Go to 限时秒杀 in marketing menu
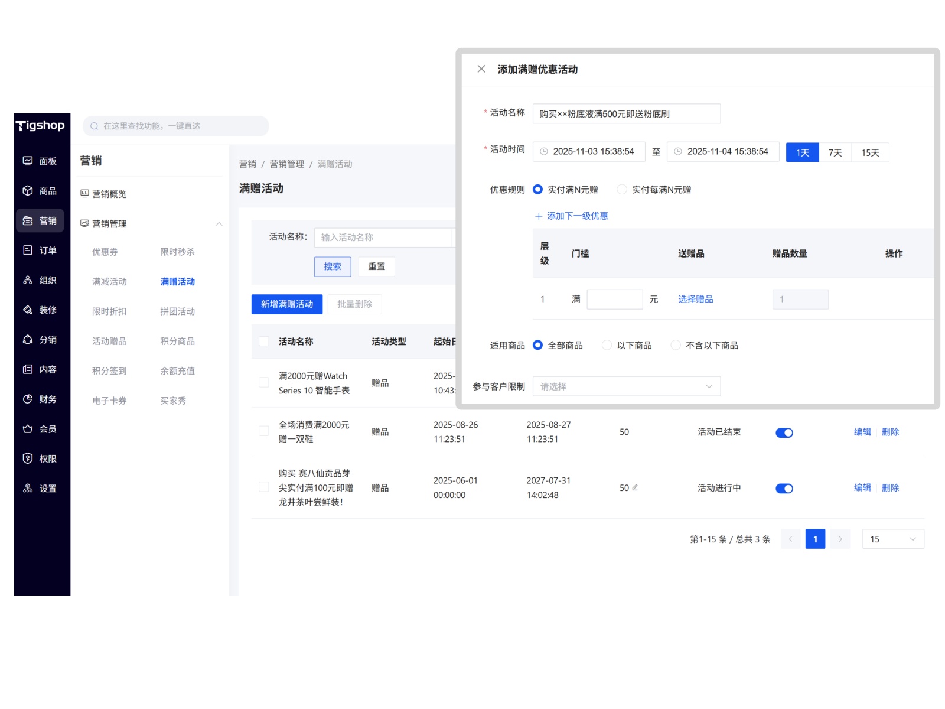Viewport: 945px width, 709px height. 177,252
